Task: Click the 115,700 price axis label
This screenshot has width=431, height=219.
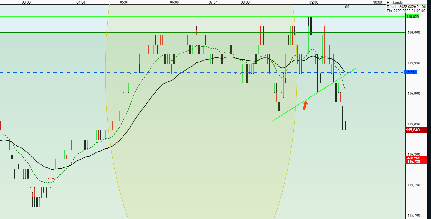Action: pos(414,215)
